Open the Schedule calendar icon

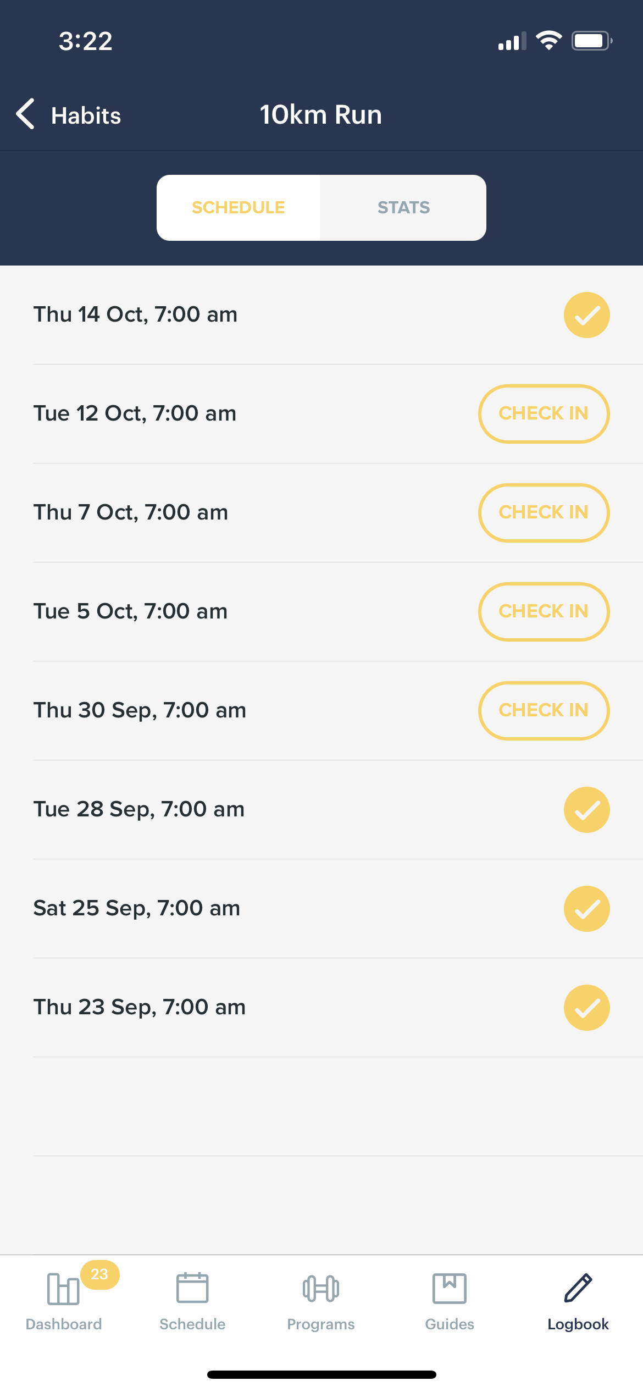click(x=192, y=1289)
